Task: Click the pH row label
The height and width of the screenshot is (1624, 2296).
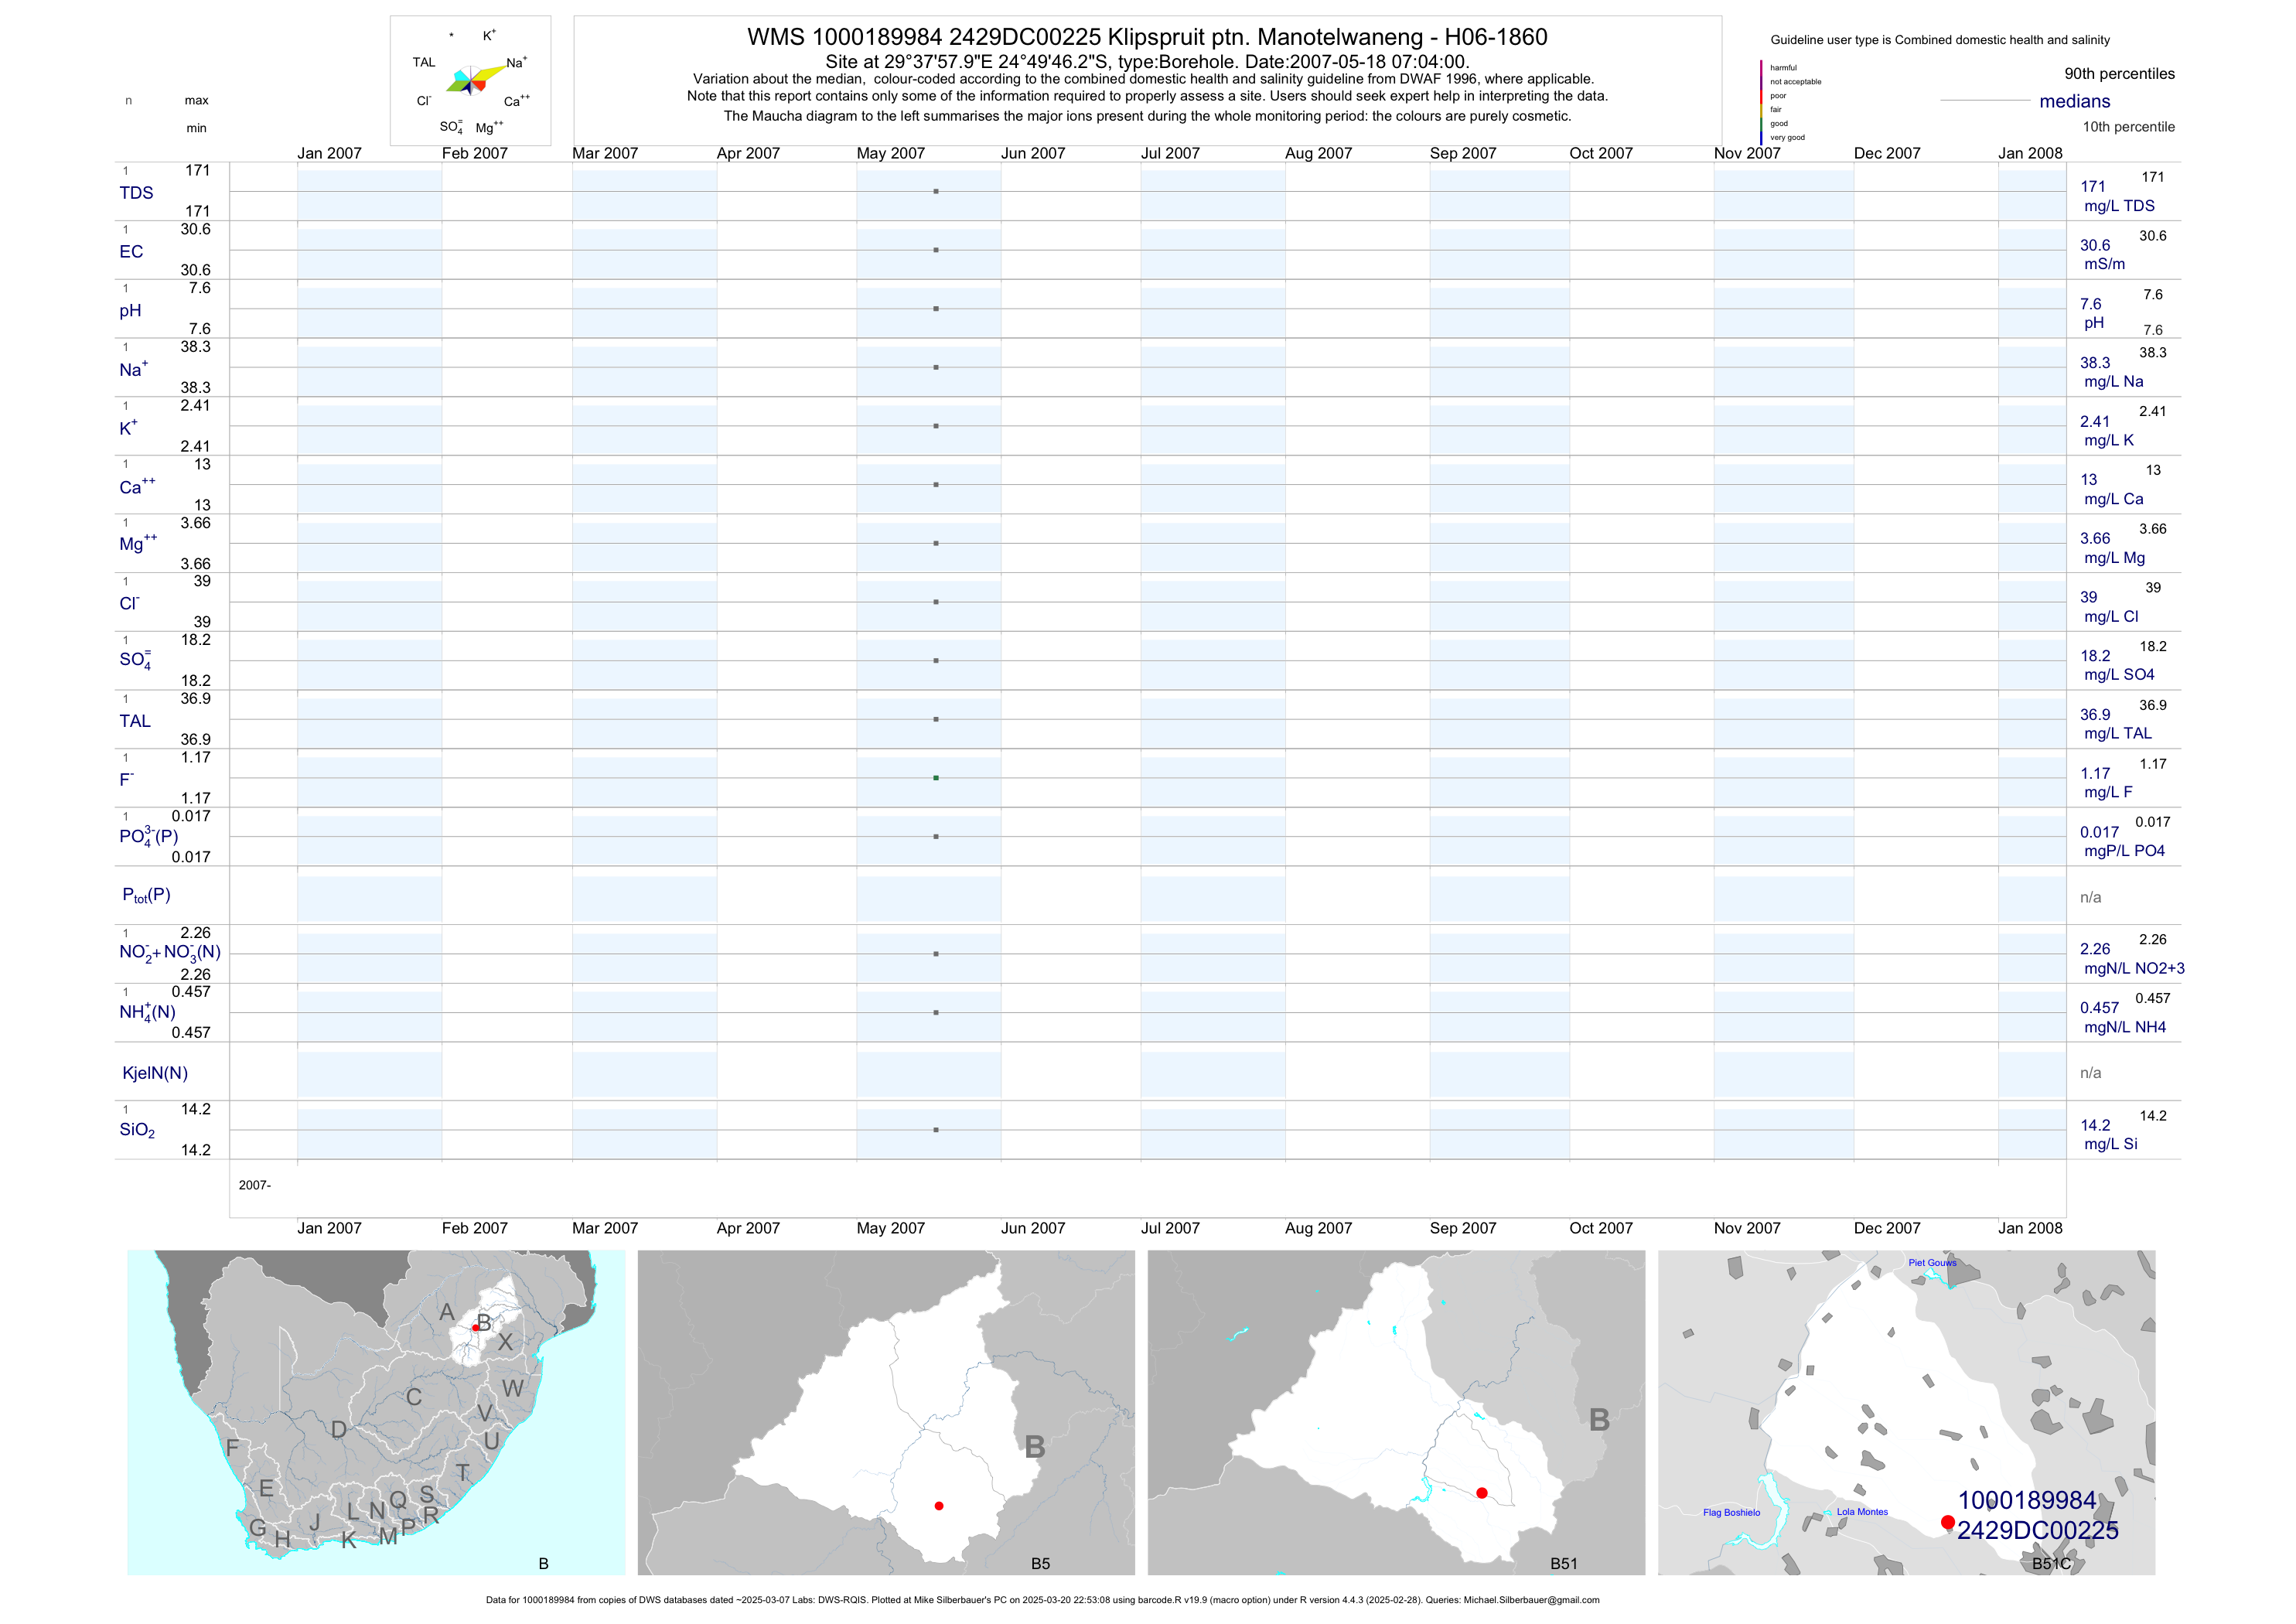Action: pyautogui.click(x=130, y=311)
